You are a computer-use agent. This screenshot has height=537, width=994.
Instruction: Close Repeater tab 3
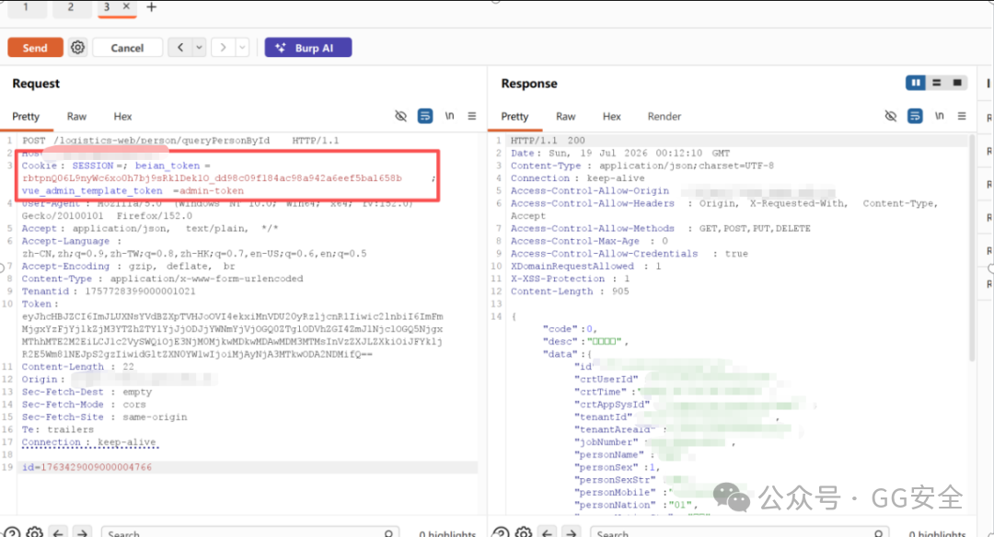(x=126, y=6)
